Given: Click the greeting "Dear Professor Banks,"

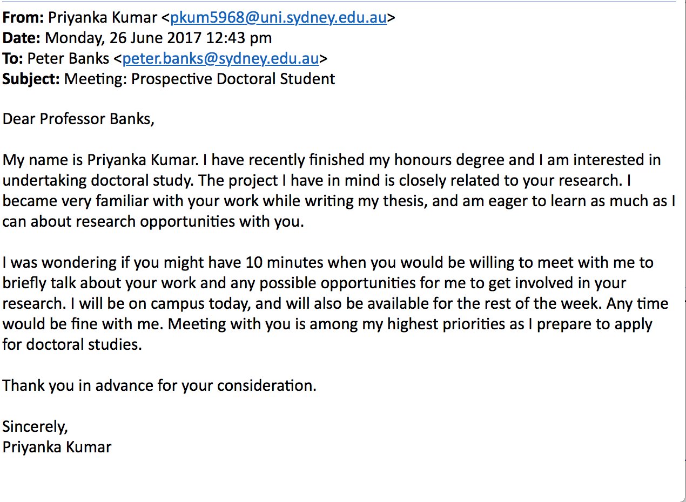Looking at the screenshot, I should click(79, 119).
